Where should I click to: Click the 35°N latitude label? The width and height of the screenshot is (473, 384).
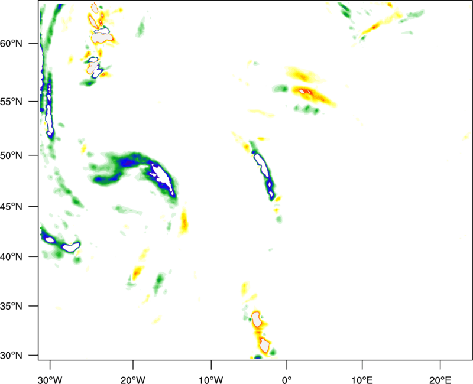[11, 306]
